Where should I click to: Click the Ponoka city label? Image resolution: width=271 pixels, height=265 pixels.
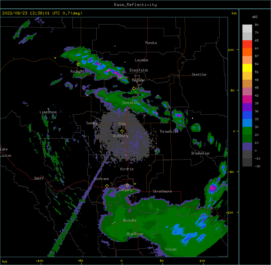(x=151, y=43)
